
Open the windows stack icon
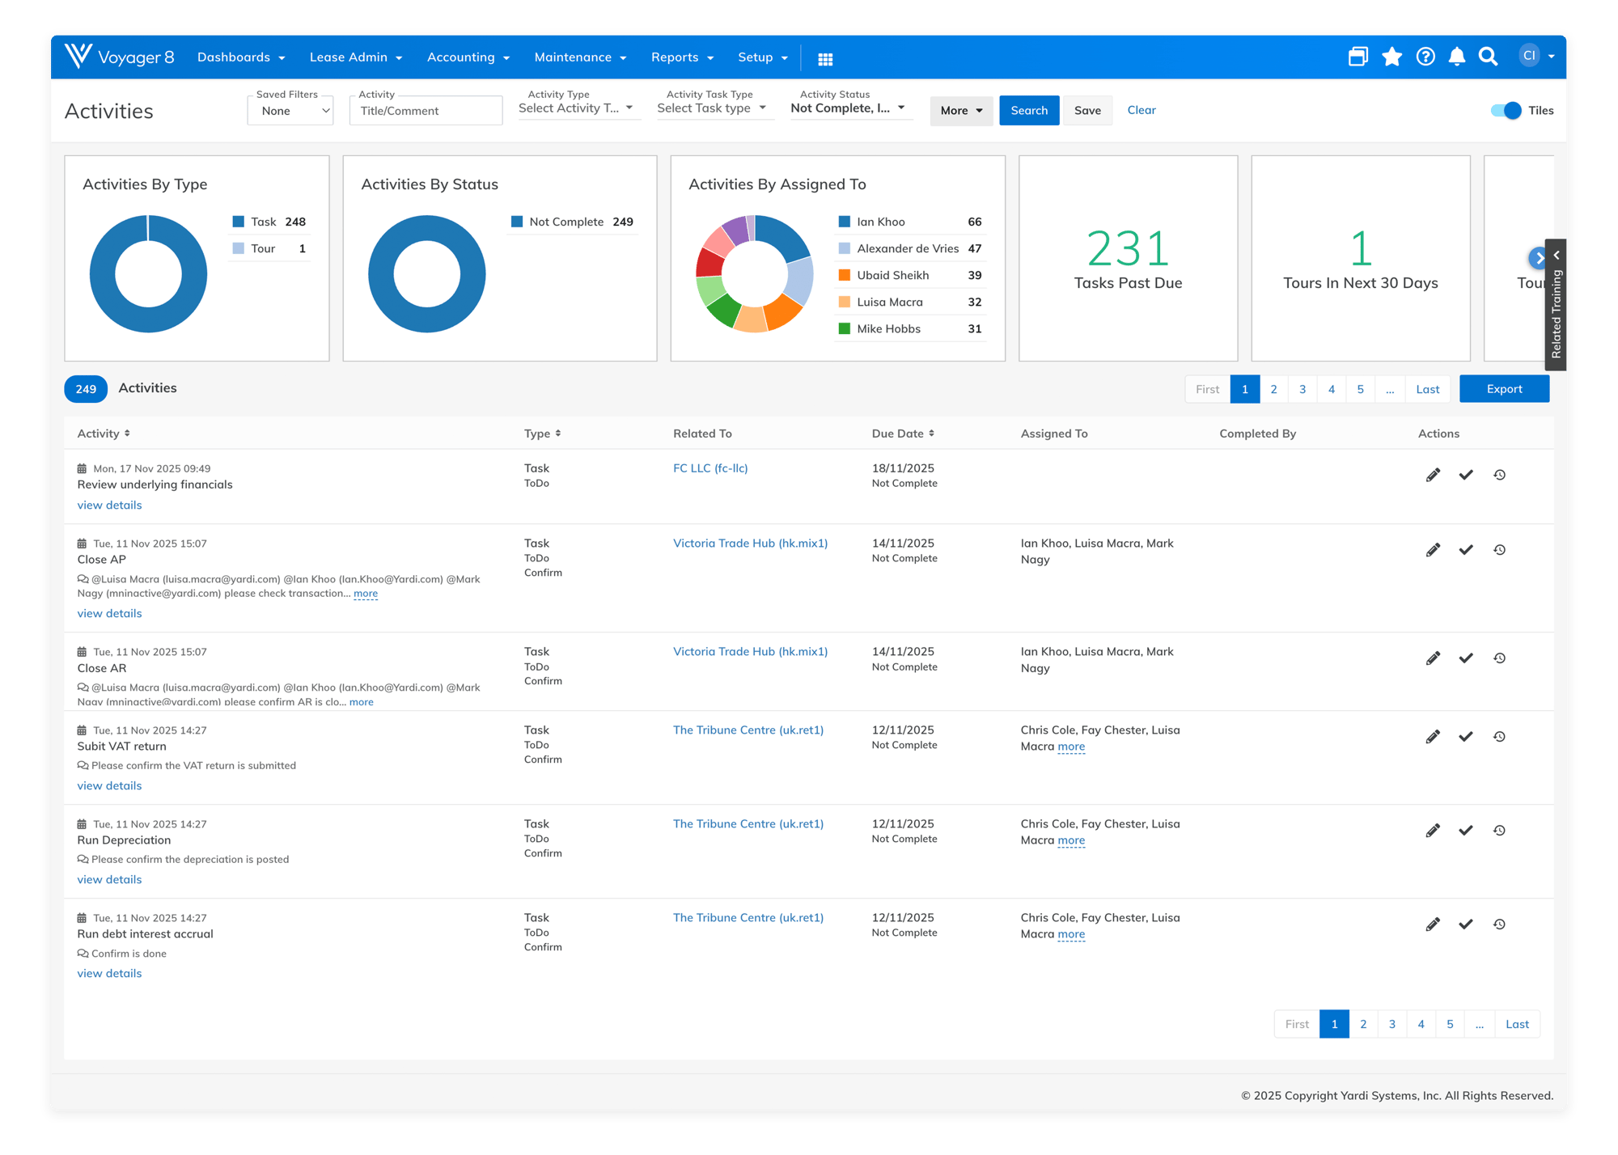[x=1358, y=57]
